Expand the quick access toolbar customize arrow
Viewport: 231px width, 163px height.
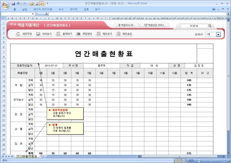[x=48, y=3]
